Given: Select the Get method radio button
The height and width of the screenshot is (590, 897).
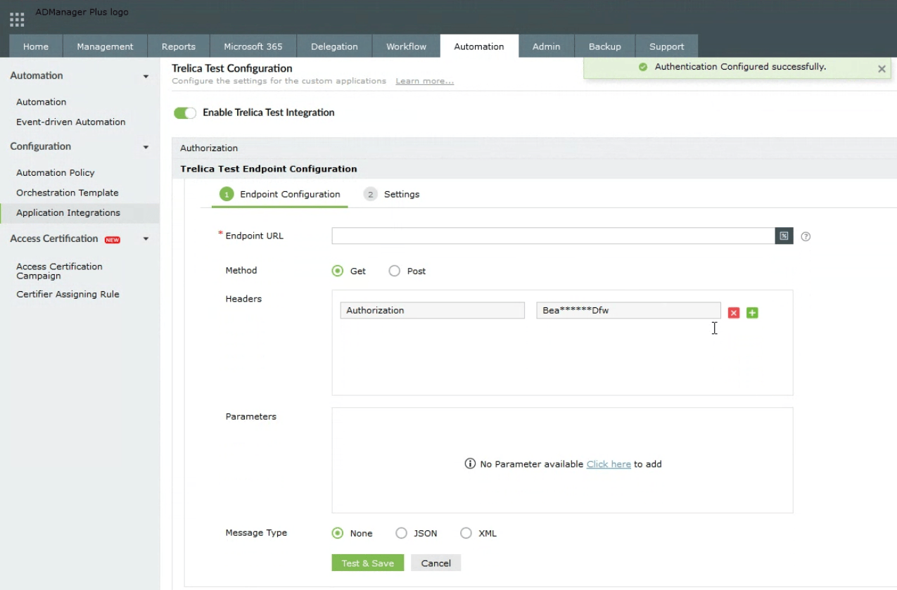Looking at the screenshot, I should pos(338,271).
